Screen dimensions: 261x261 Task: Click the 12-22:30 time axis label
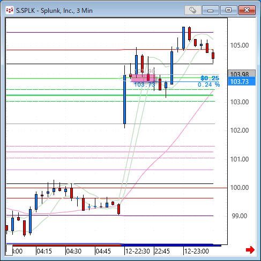137,251
